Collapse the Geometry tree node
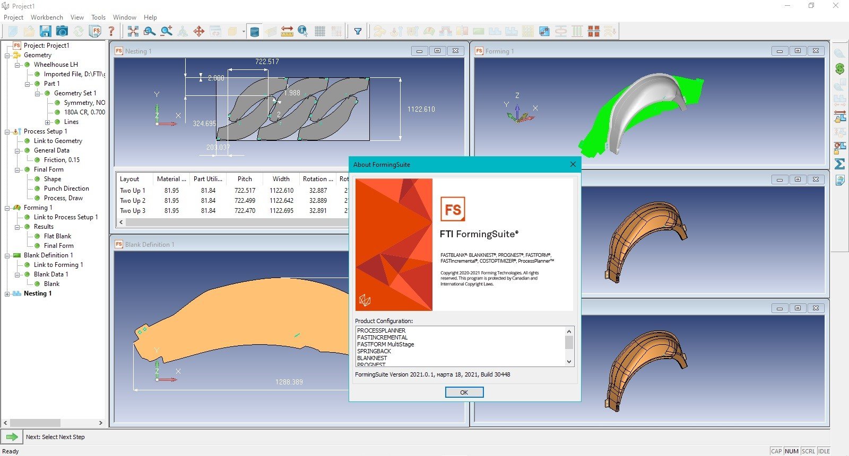 click(x=7, y=55)
